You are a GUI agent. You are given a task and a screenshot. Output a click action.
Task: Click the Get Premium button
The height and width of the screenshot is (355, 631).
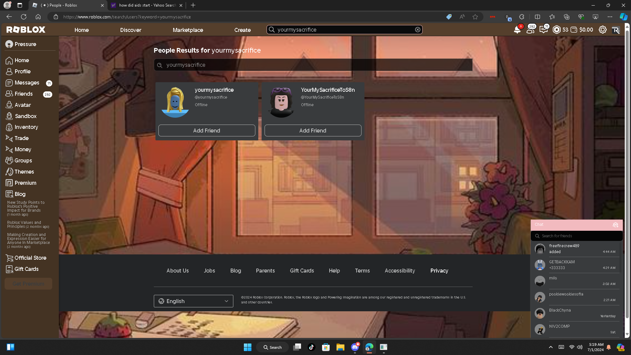(x=28, y=284)
